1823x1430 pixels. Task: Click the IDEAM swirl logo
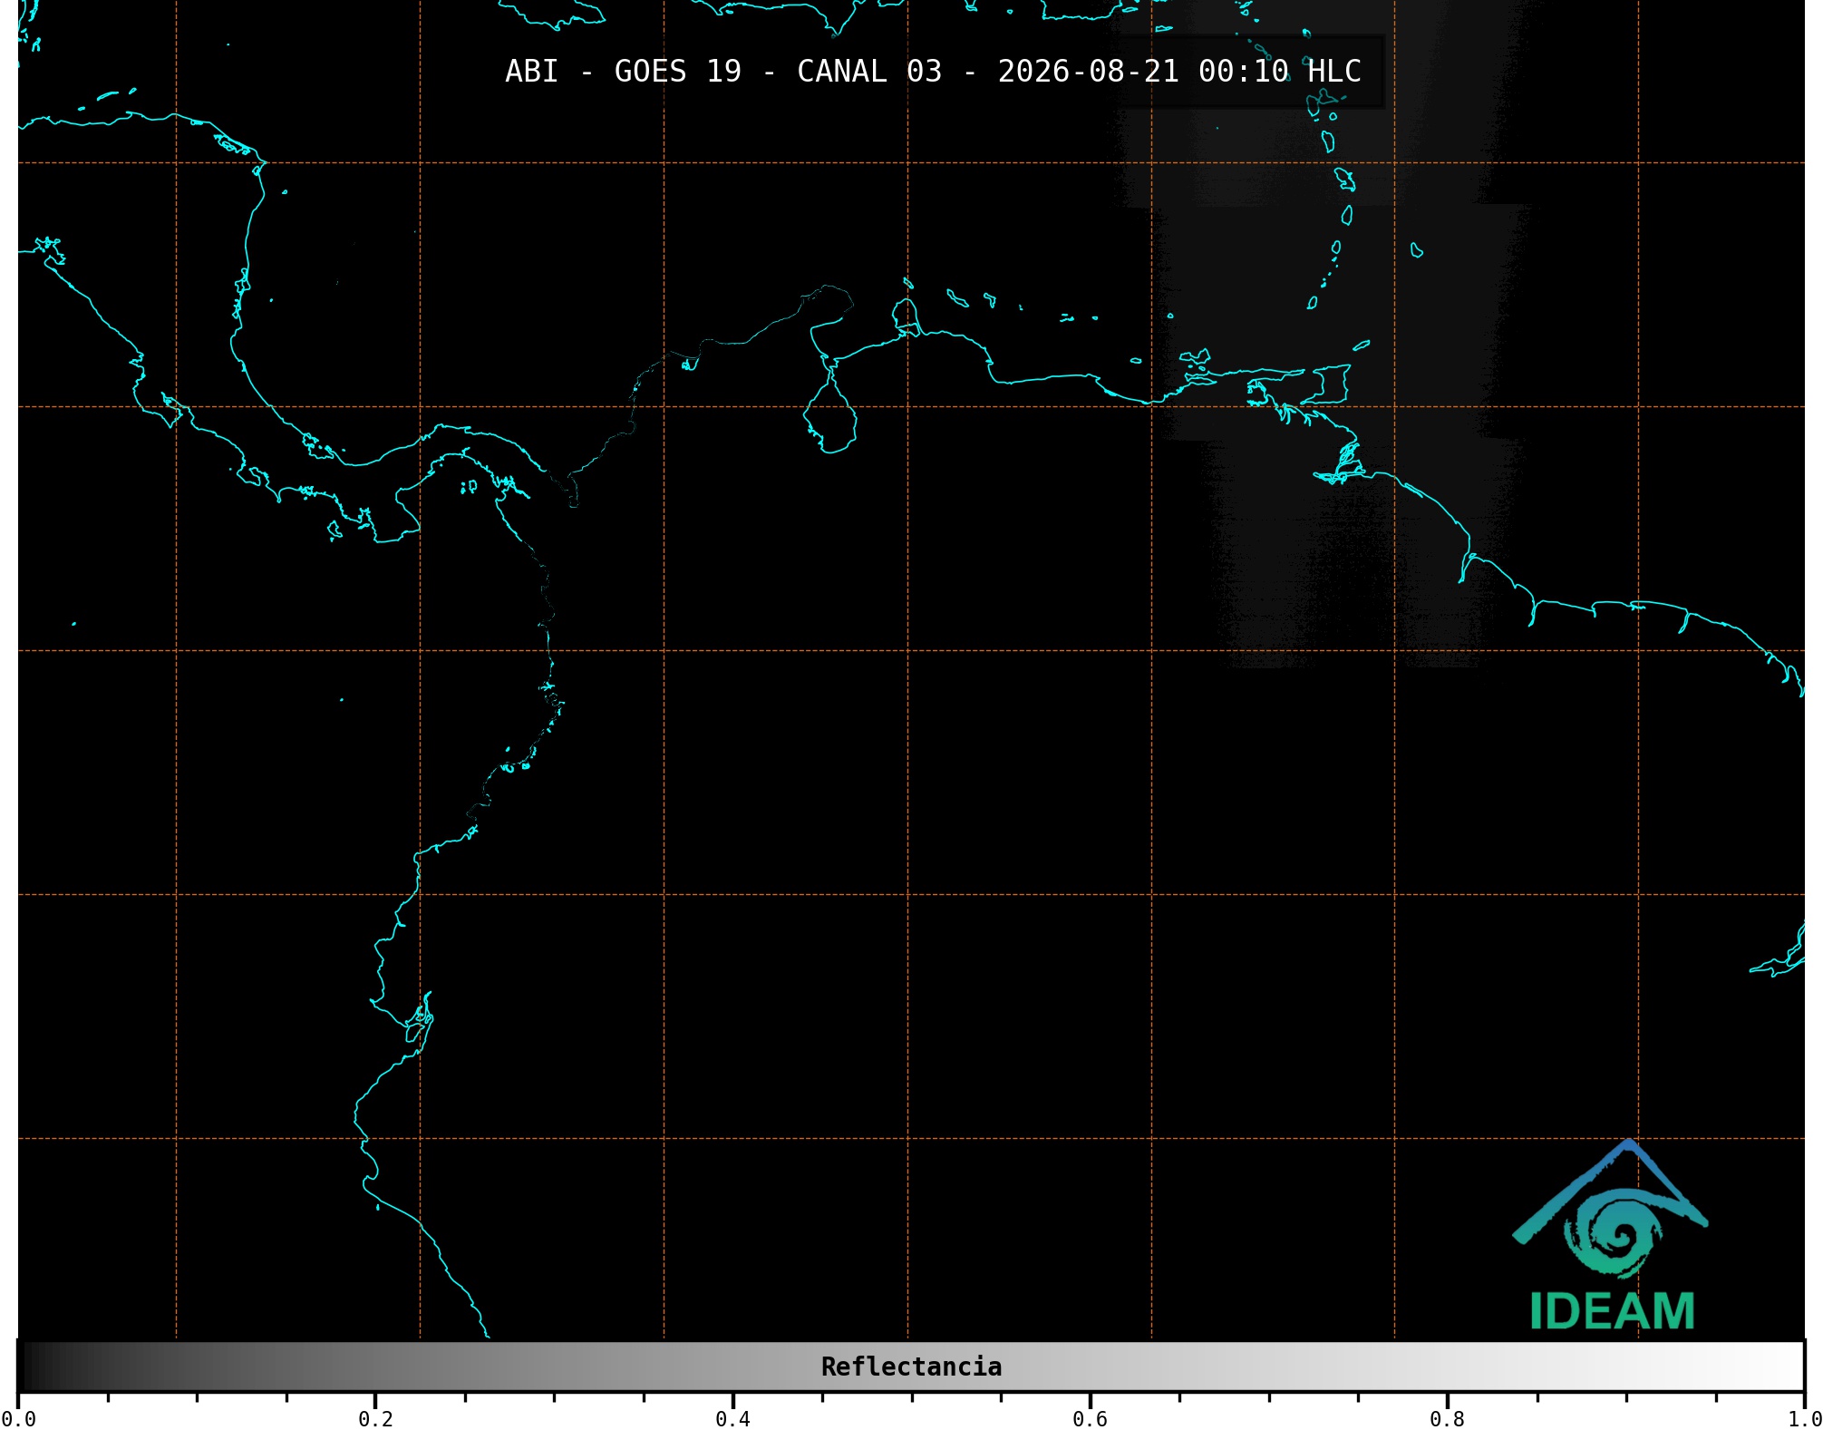1611,1211
